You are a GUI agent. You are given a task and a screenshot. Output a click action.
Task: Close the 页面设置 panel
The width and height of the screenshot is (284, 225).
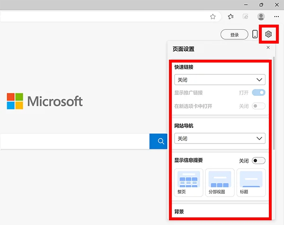[x=268, y=48]
